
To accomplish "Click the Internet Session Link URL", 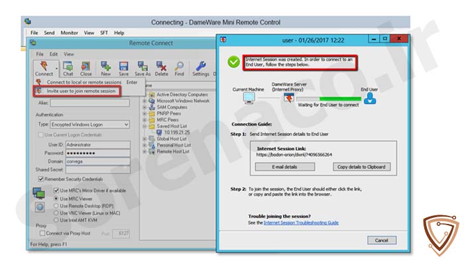I will tap(294, 154).
